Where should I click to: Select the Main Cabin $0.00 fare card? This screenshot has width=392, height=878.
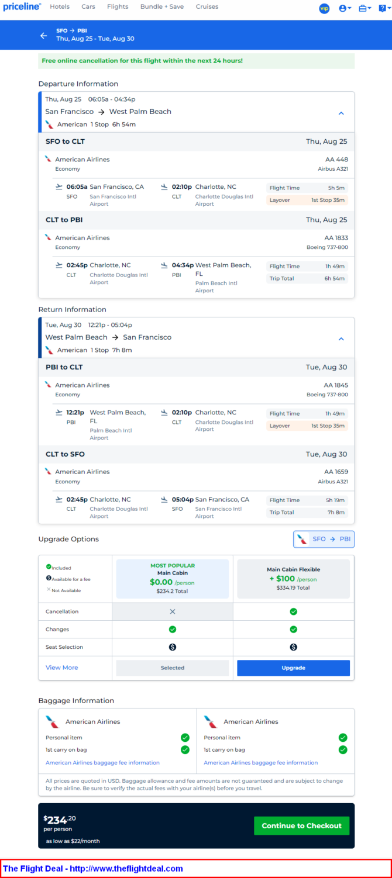point(173,579)
